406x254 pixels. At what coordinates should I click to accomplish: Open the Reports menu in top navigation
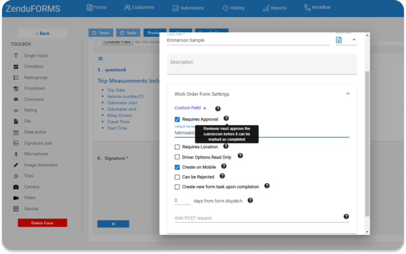(274, 8)
